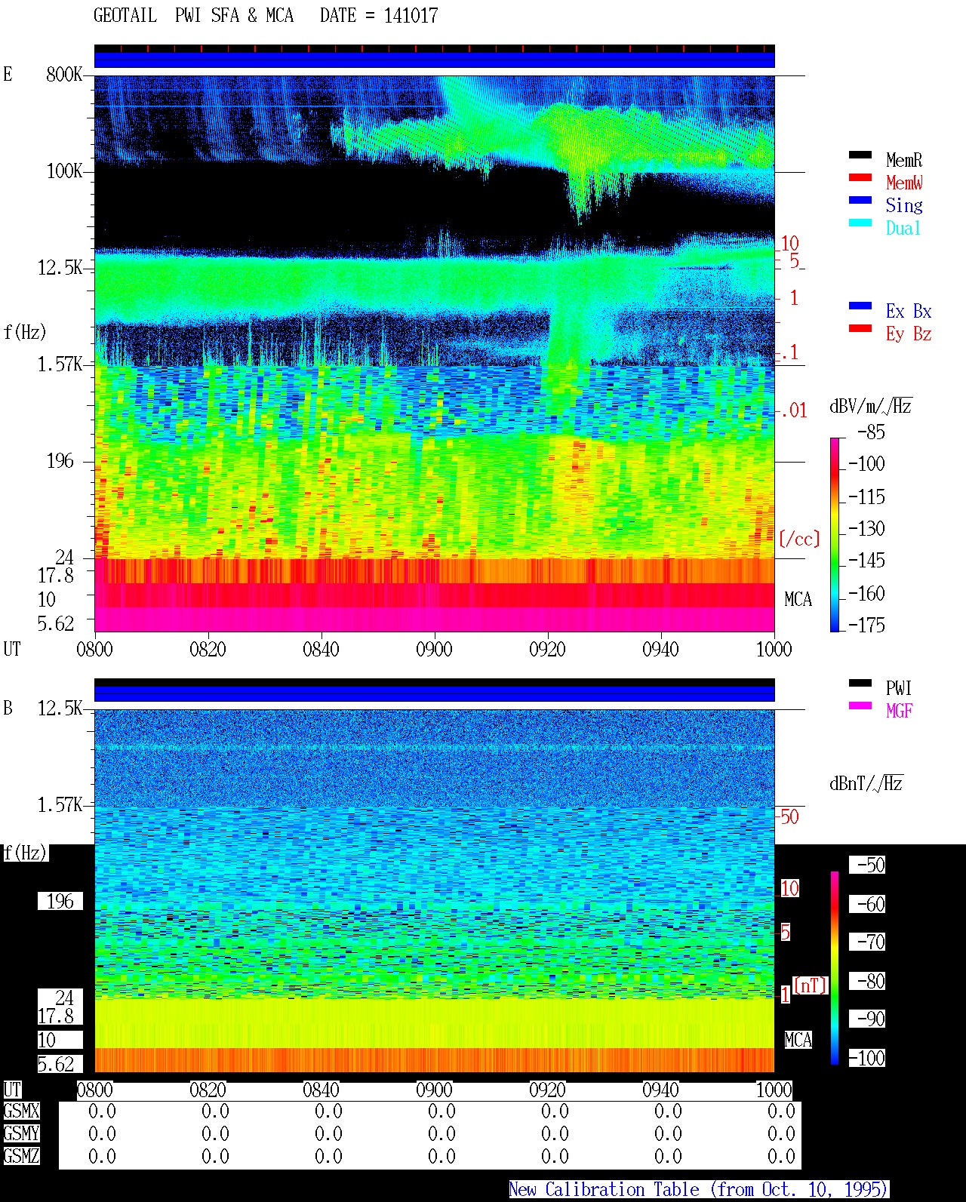Click the blue Ex Bx legend swatch
966x1202 pixels.
[x=860, y=306]
